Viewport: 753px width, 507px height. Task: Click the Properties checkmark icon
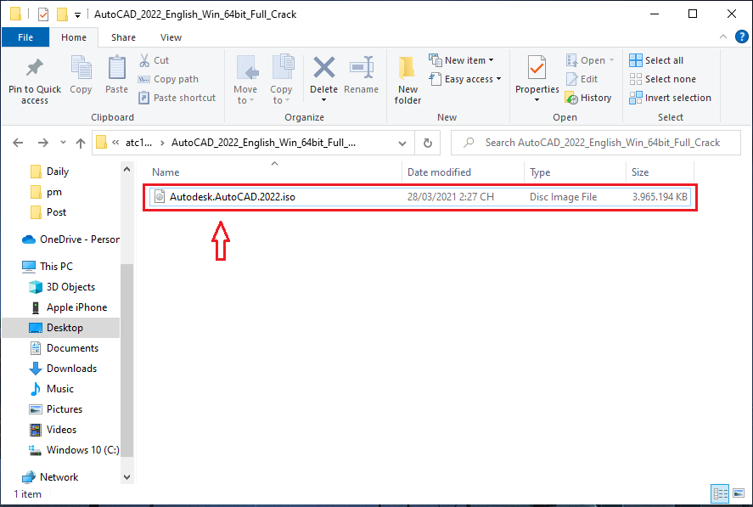point(537,68)
